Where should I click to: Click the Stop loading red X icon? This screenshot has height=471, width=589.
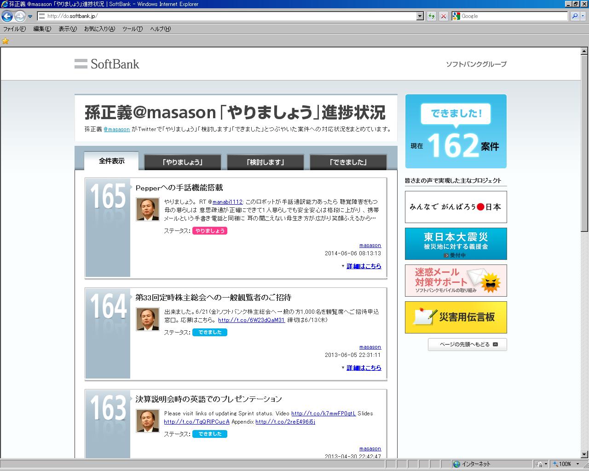pos(443,16)
